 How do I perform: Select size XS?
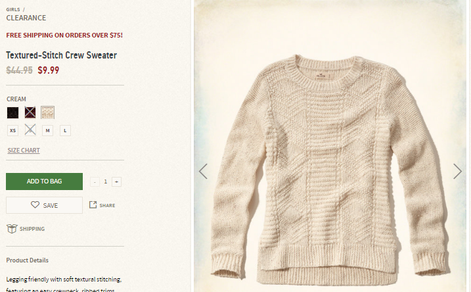point(12,130)
